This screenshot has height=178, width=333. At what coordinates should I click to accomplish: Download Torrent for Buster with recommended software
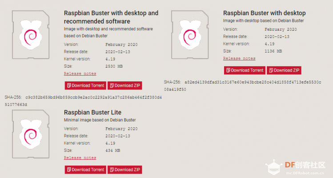[85, 85]
